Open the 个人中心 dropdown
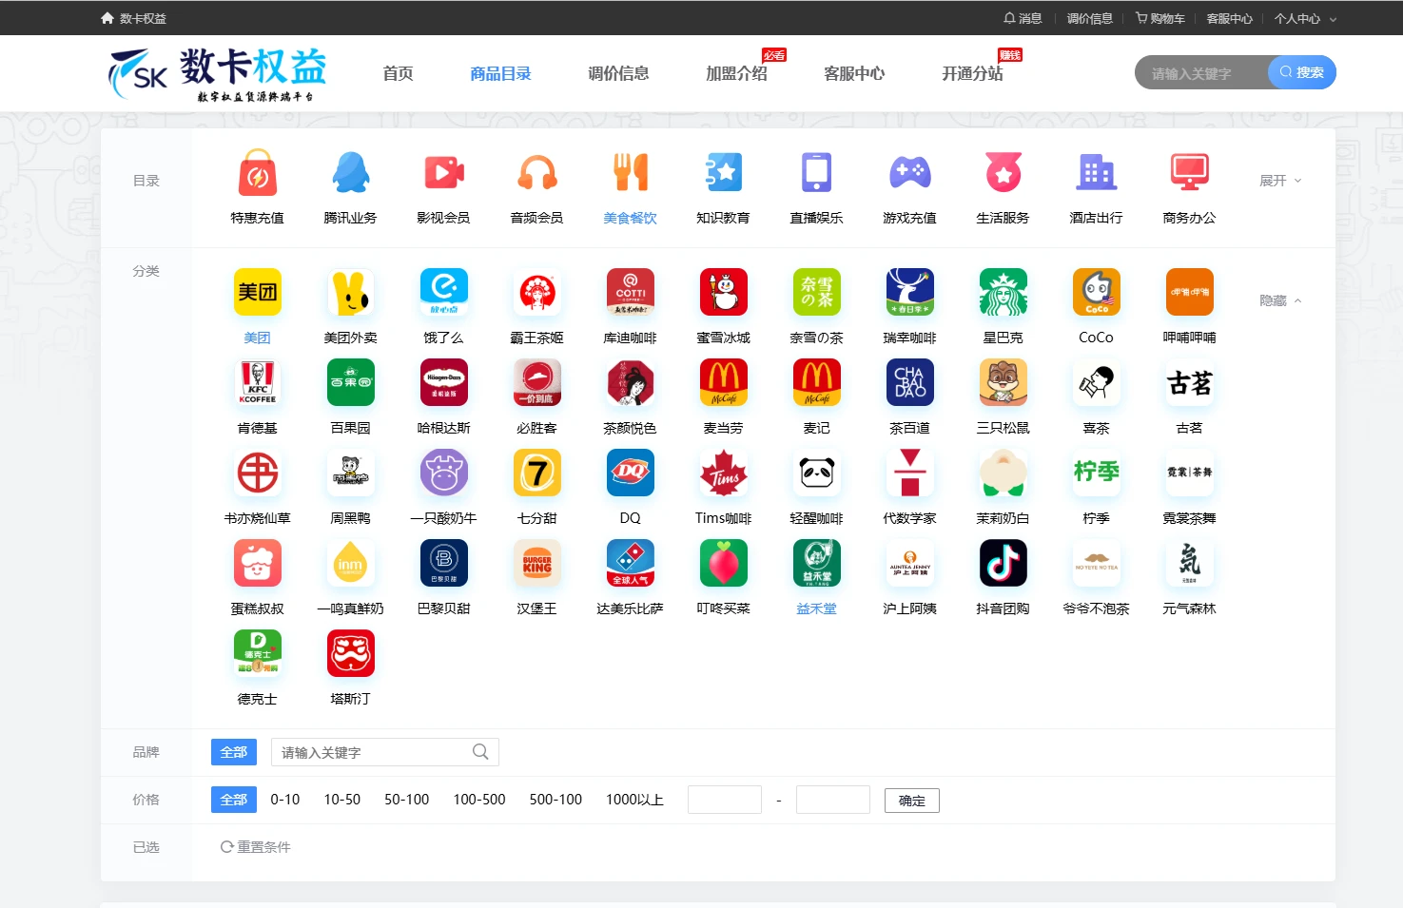Viewport: 1403px width, 908px height. point(1305,18)
